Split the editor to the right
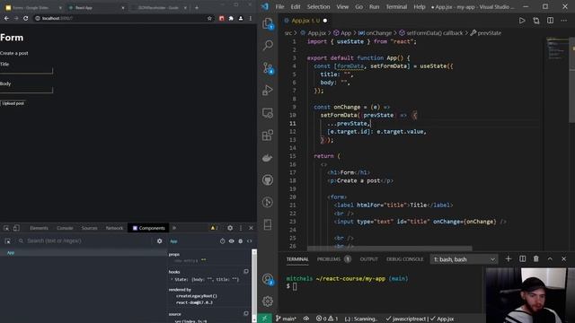The height and width of the screenshot is (323, 575). point(550,21)
